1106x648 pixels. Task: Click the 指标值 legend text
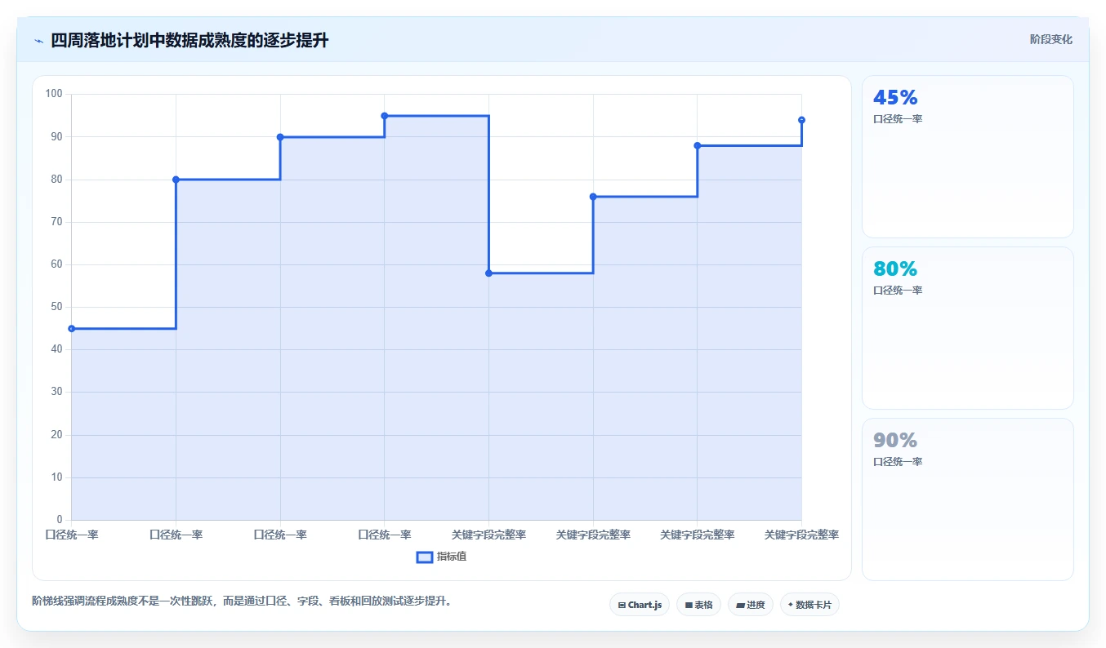tap(452, 557)
